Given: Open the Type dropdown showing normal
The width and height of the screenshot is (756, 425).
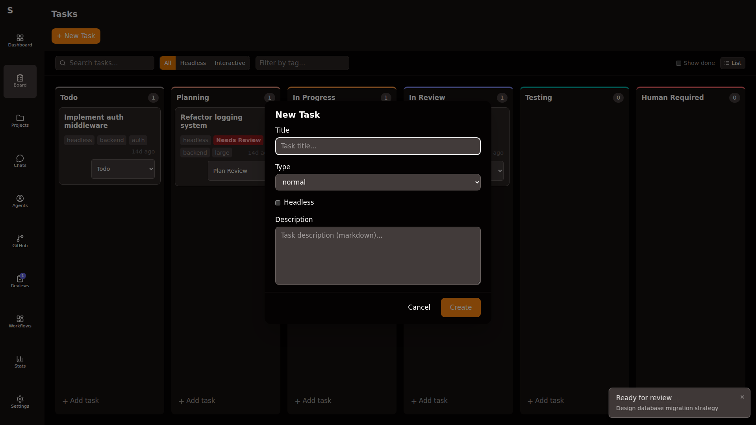Looking at the screenshot, I should pos(378,182).
